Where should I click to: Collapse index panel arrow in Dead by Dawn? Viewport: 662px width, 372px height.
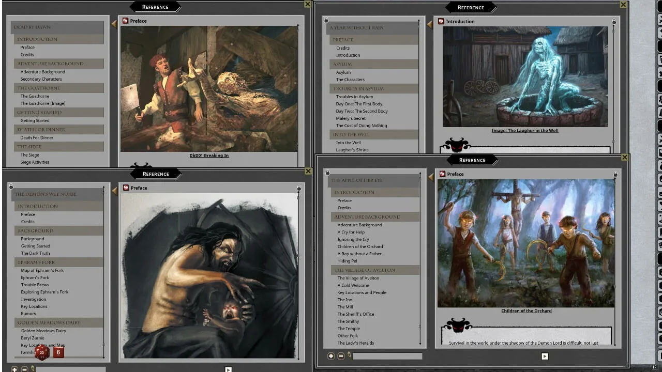(114, 24)
